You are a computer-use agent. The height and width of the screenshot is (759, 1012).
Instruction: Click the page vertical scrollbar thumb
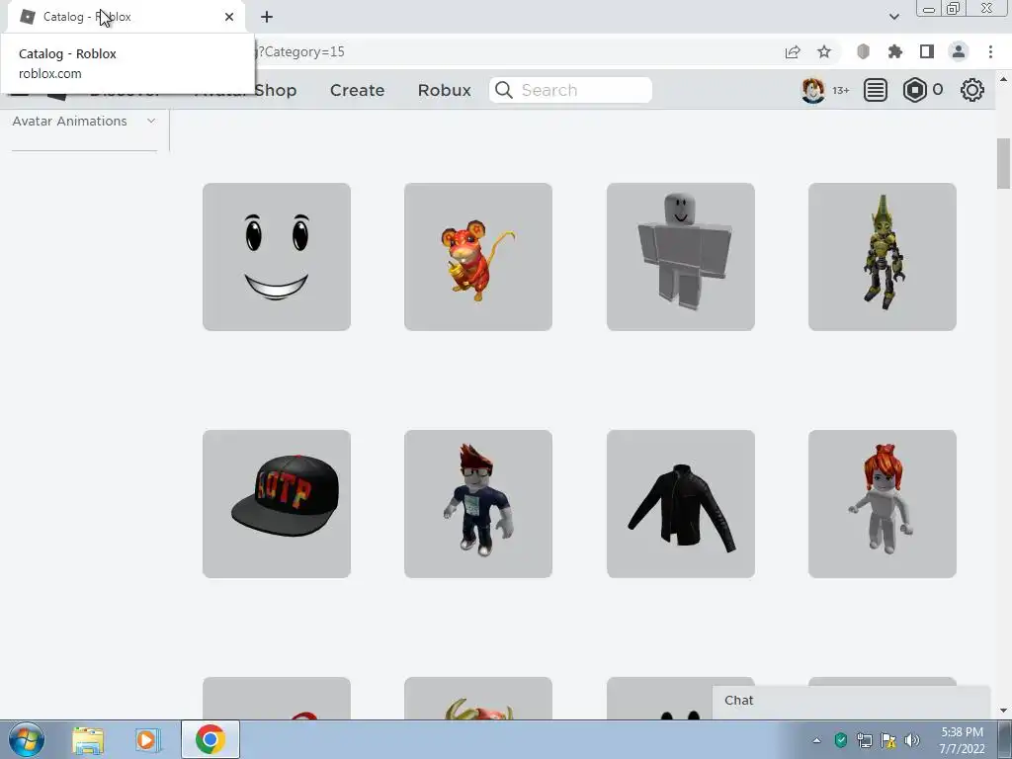point(1003,164)
